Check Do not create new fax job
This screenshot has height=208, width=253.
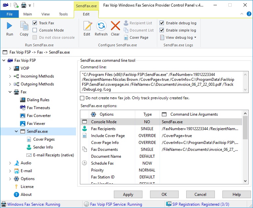pos(82,98)
